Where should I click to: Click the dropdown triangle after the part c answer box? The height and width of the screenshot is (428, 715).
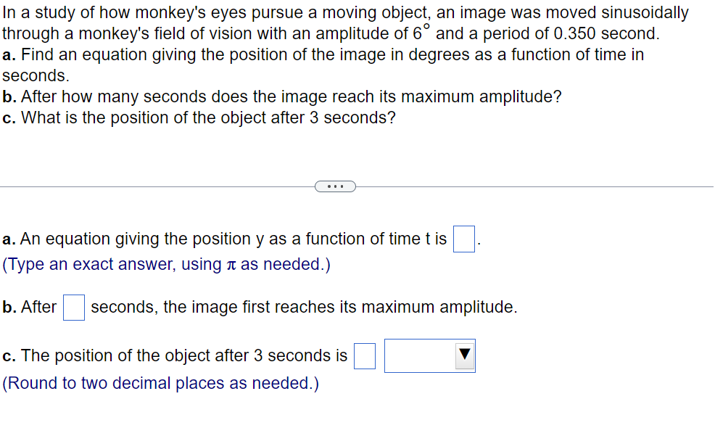coord(465,355)
